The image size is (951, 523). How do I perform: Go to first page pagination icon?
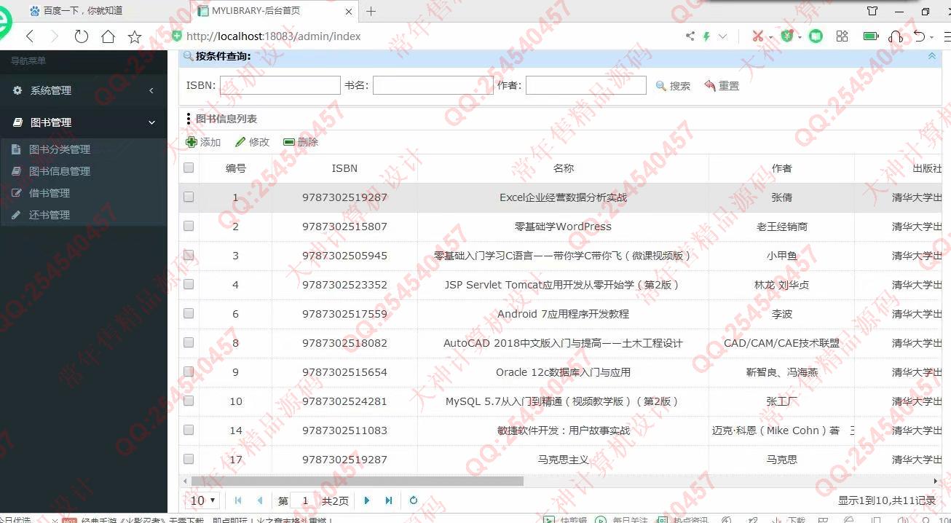coord(238,500)
